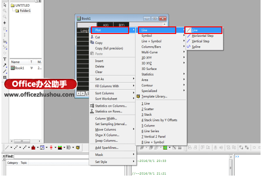261x177 pixels.
Task: Open Template Library... menu entry
Action: pyautogui.click(x=161, y=96)
